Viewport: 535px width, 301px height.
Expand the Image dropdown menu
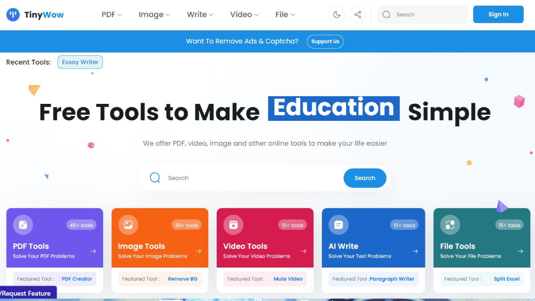pos(154,15)
